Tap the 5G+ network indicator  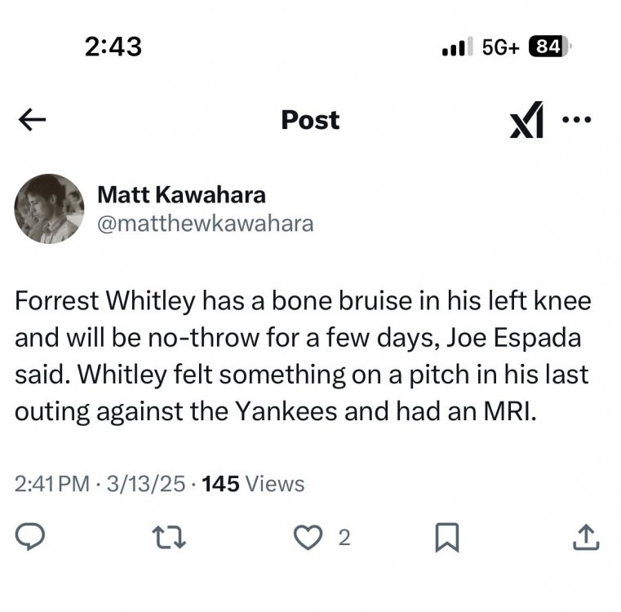[500, 47]
